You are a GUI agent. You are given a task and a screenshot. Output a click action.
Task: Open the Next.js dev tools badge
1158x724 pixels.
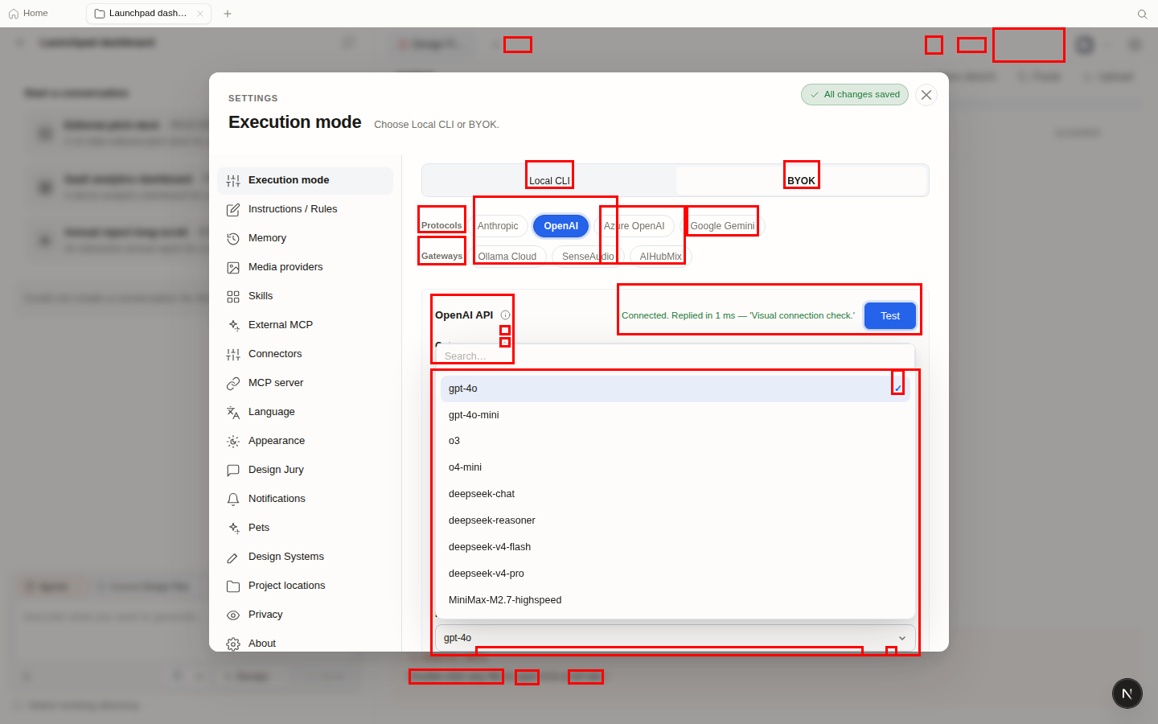tap(1127, 693)
